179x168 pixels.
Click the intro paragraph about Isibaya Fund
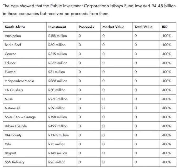click(x=89, y=10)
